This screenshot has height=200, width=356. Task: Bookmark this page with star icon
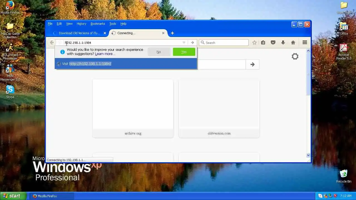[x=254, y=42]
